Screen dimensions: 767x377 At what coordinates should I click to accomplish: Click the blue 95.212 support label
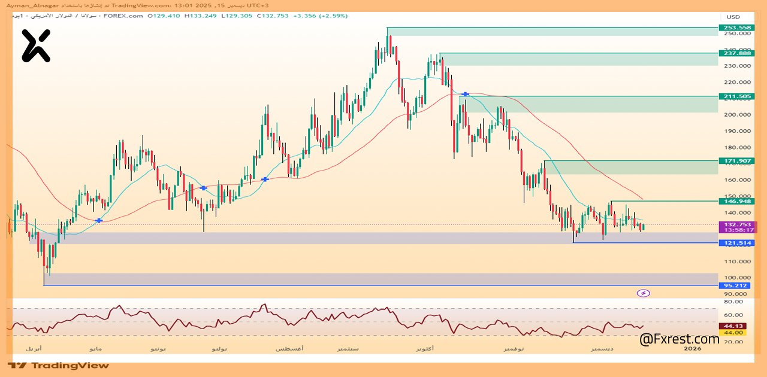pyautogui.click(x=737, y=285)
